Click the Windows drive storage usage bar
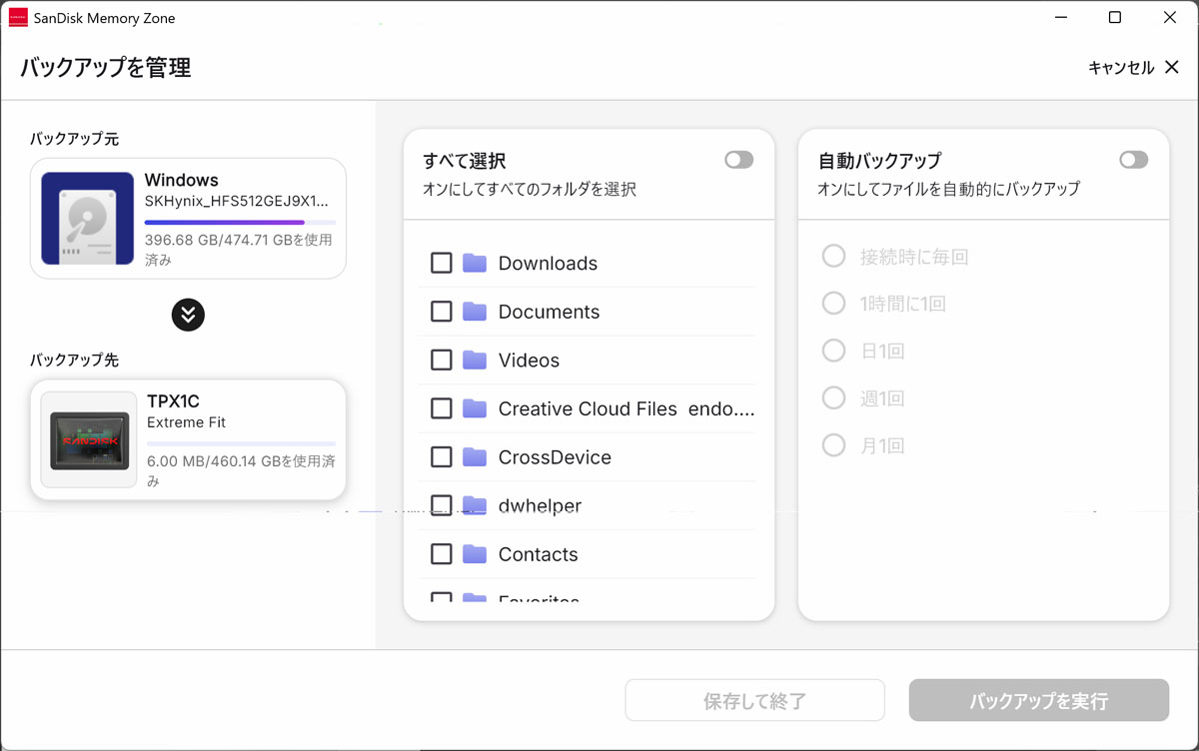The width and height of the screenshot is (1199, 751). (240, 222)
